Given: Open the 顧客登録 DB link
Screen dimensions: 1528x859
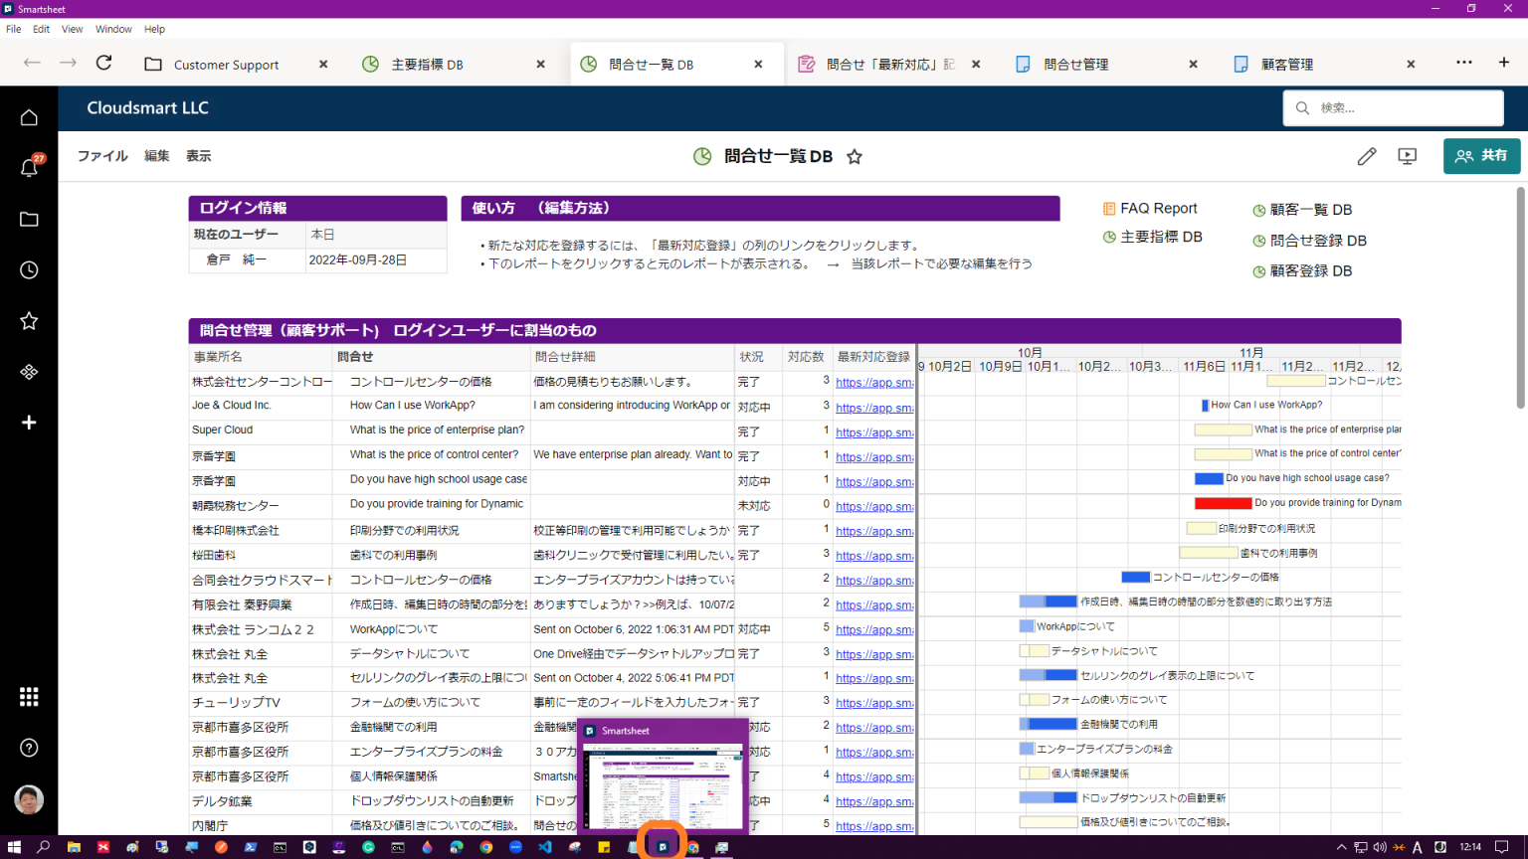Looking at the screenshot, I should [1311, 269].
